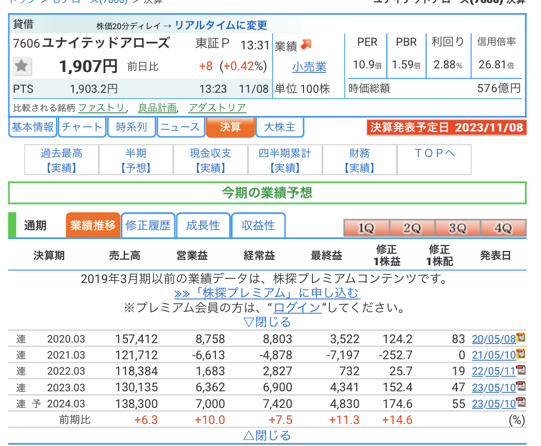Open announcement date 20/05/08 link
Screen dimensions: 541x446
494,339
